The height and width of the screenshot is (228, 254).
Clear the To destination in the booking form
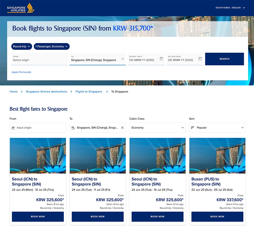[123, 59]
